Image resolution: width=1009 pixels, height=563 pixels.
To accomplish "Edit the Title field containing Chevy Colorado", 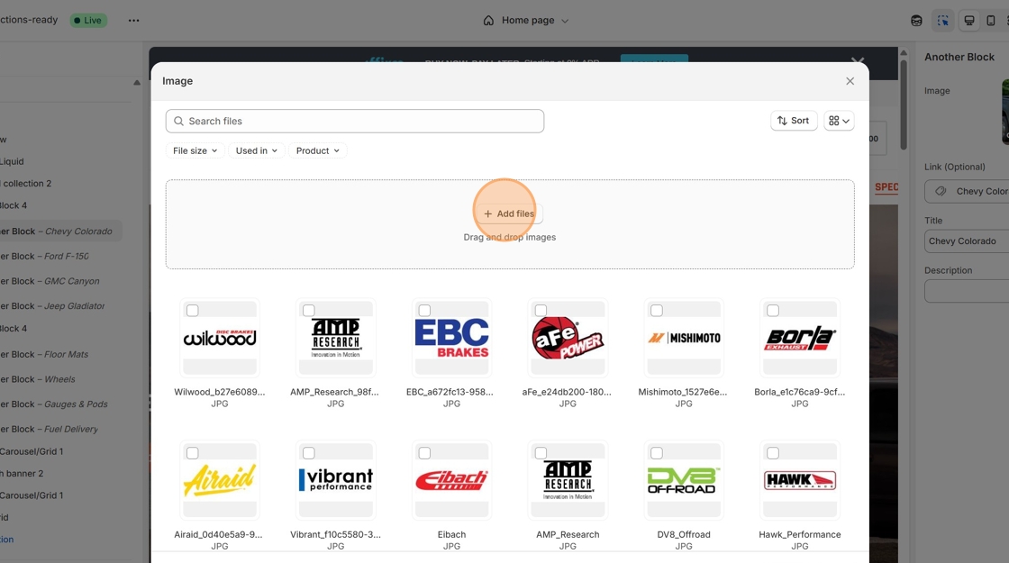I will 967,241.
